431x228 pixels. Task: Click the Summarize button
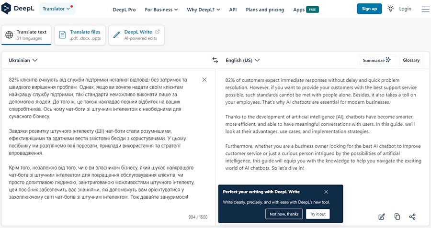377,60
